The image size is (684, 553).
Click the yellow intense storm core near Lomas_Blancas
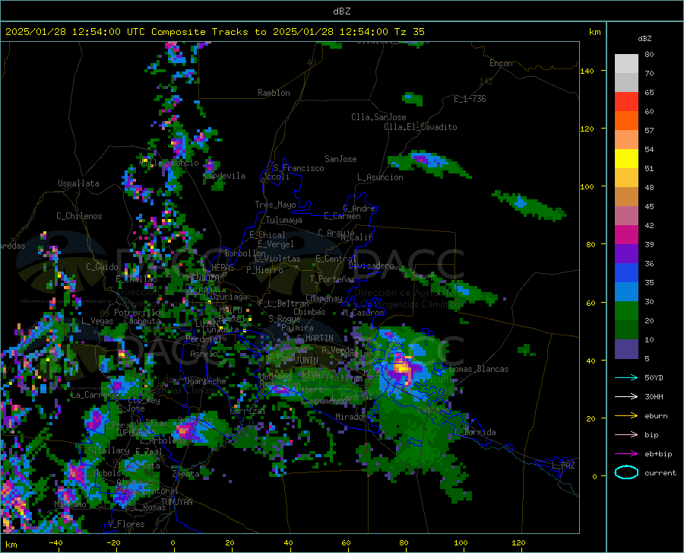403,369
